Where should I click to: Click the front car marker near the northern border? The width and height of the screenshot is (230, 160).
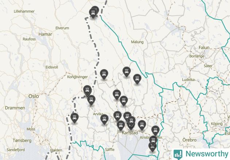(93, 13)
